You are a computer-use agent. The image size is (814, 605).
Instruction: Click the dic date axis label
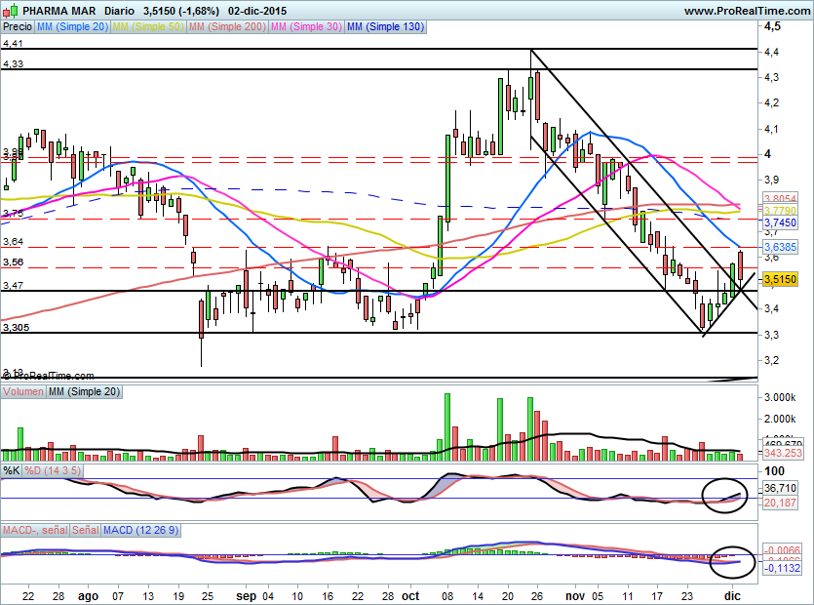[732, 595]
